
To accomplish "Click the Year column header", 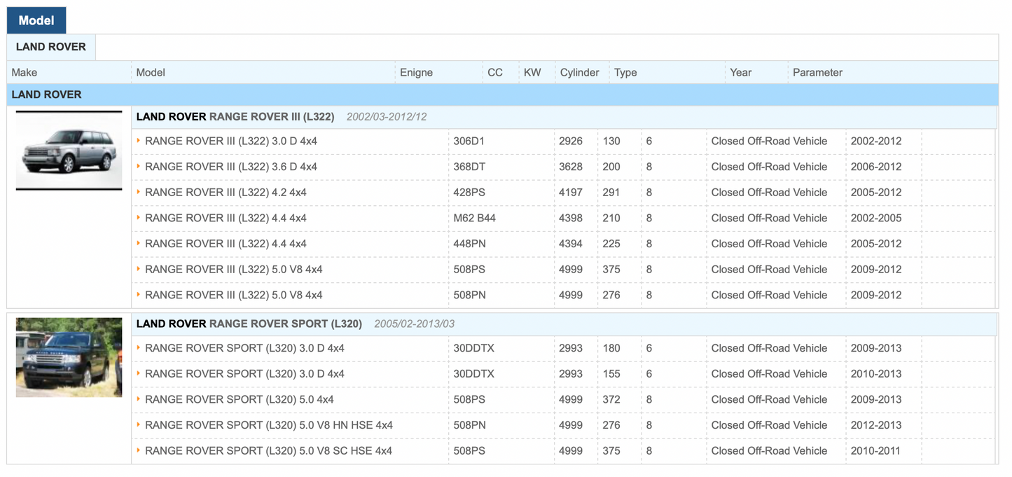I will [740, 72].
